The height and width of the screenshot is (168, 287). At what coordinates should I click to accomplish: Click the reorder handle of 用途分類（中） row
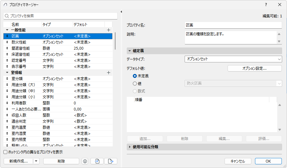pos(7,91)
